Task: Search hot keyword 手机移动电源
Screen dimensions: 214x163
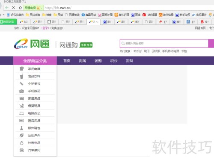Action: [x=171, y=51]
